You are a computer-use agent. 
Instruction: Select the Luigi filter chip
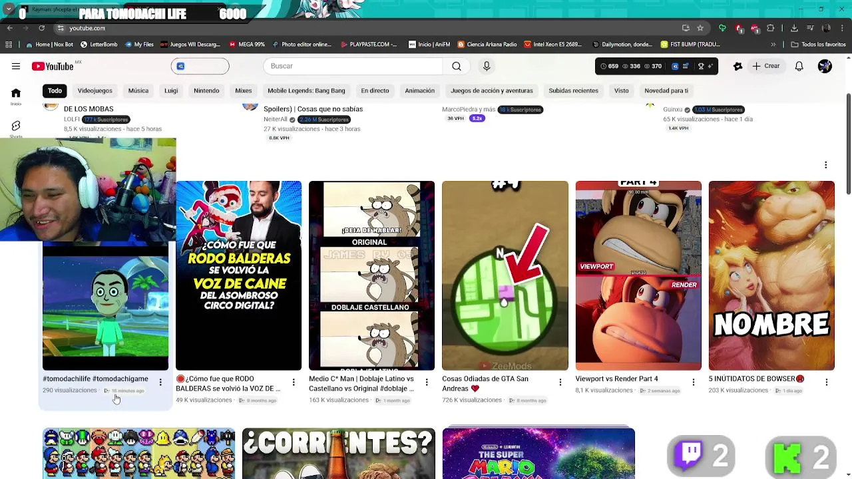(171, 90)
